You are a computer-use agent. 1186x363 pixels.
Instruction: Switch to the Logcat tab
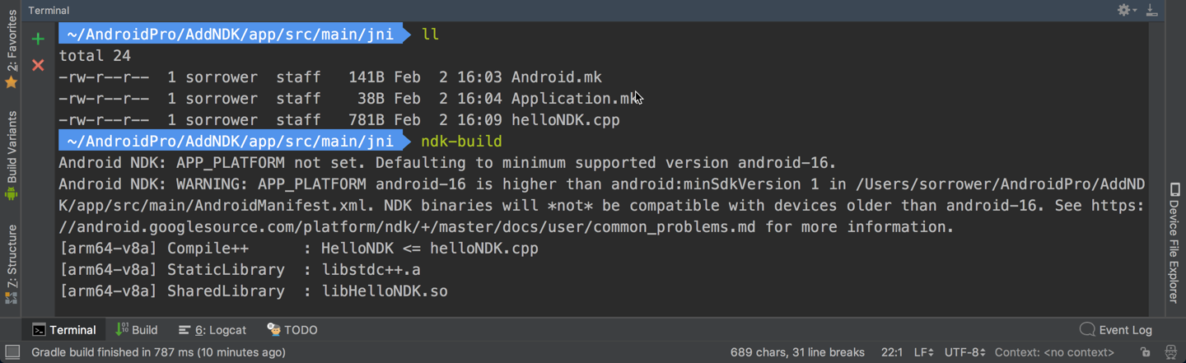212,330
